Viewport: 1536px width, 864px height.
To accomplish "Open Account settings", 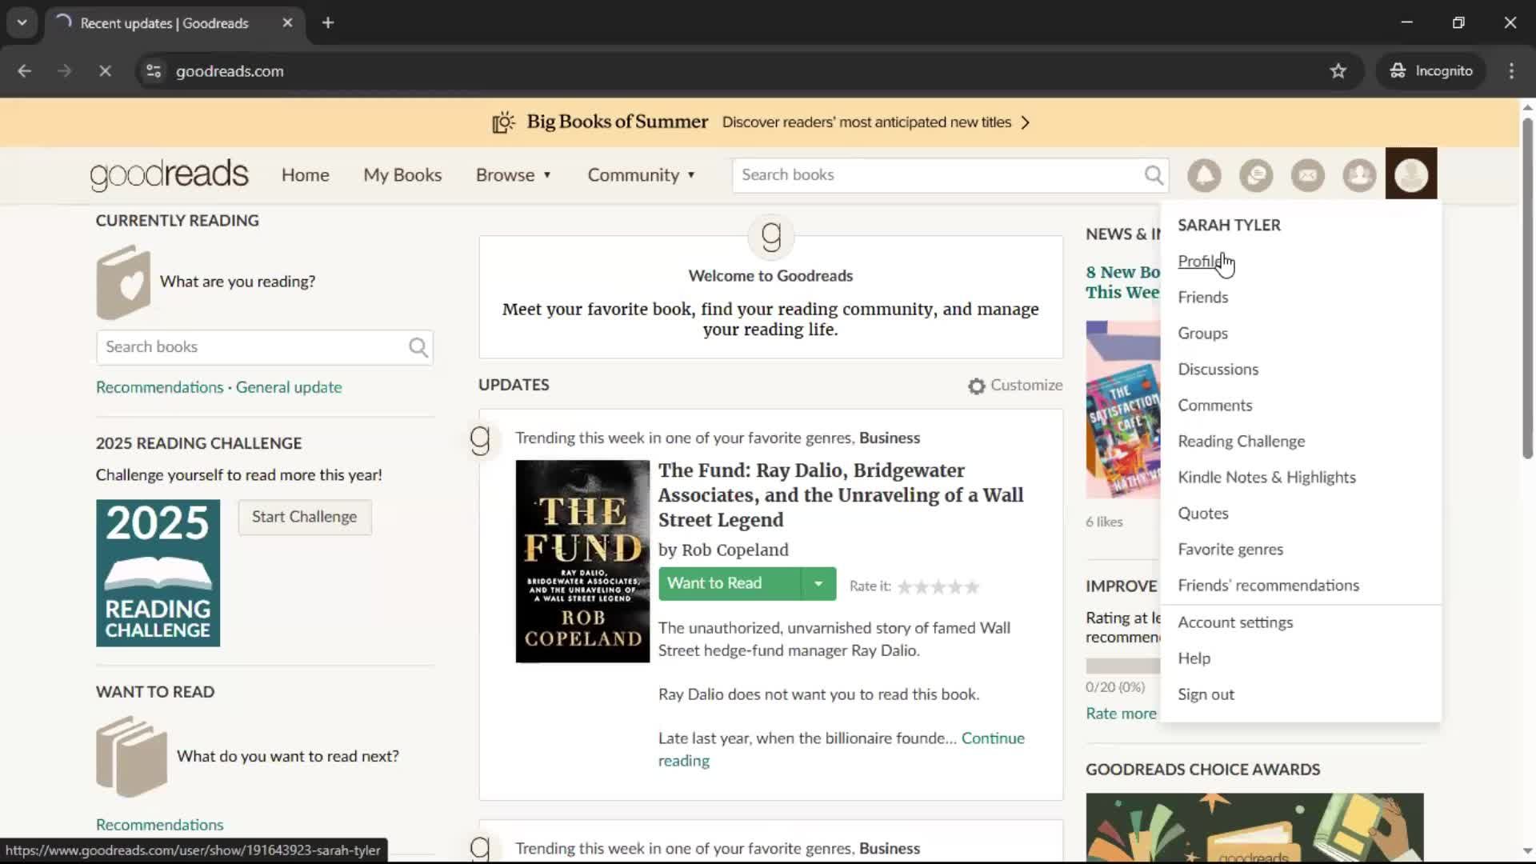I will pyautogui.click(x=1235, y=622).
